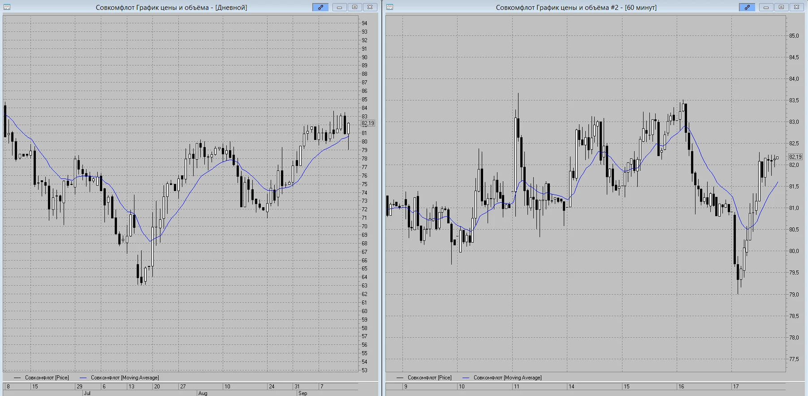Image resolution: width=808 pixels, height=396 pixels.
Task: Select the Совкомфлот [Price] legend in the Дневной chart
Action: coord(42,378)
